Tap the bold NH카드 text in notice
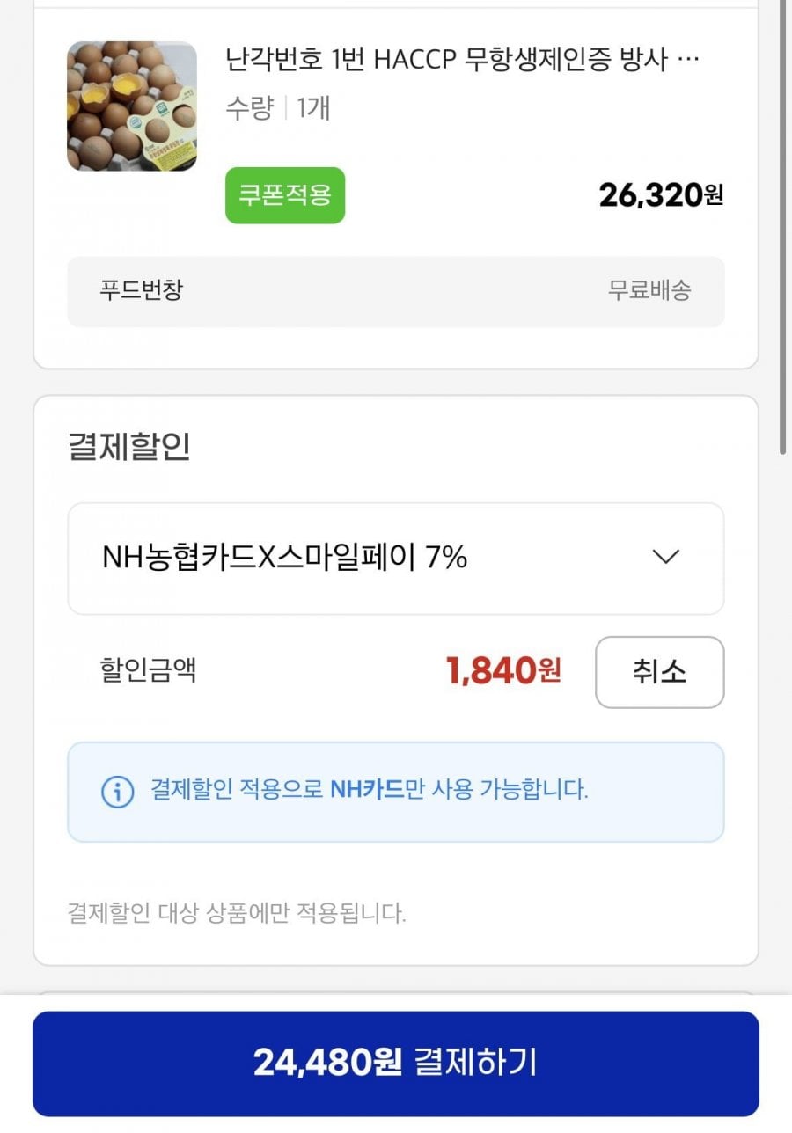The width and height of the screenshot is (792, 1133). 367,790
